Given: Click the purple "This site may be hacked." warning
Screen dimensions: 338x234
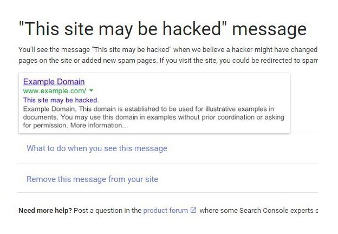Looking at the screenshot, I should point(61,100).
